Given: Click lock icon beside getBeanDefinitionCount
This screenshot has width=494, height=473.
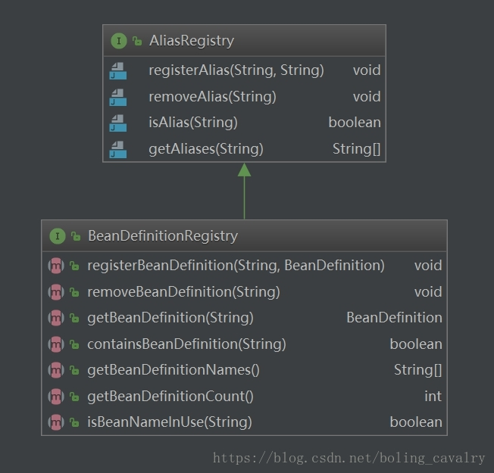Looking at the screenshot, I should coord(74,397).
